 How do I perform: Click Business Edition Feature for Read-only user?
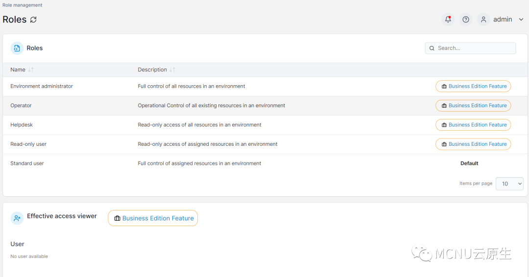473,144
